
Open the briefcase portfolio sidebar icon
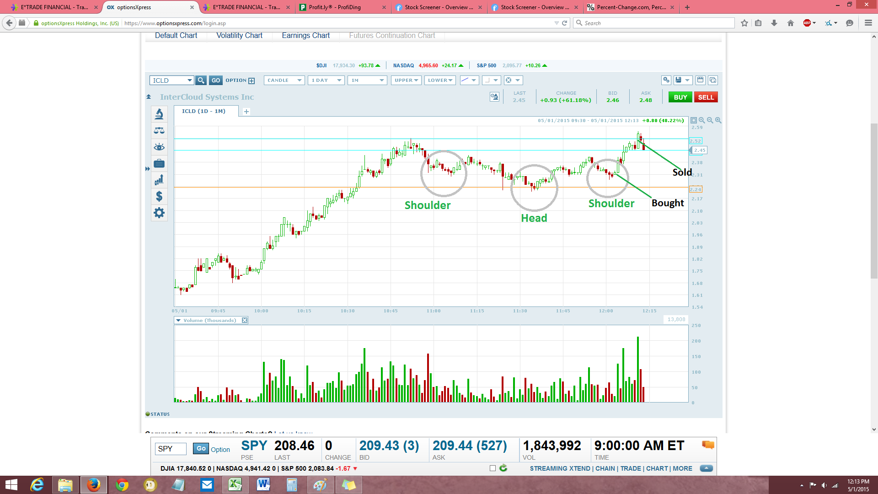coord(159,163)
